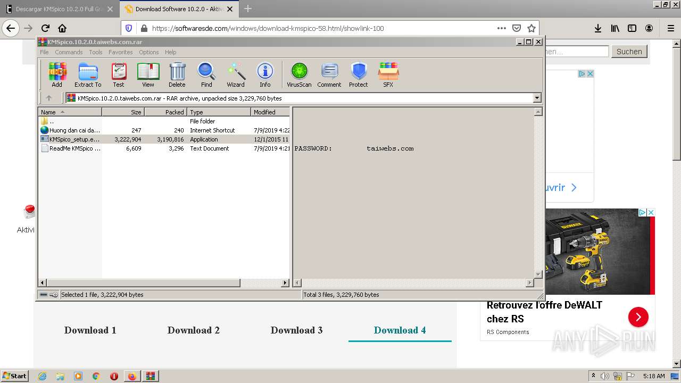
Task: Select the ReadMe KMSpico text document
Action: pos(164,148)
